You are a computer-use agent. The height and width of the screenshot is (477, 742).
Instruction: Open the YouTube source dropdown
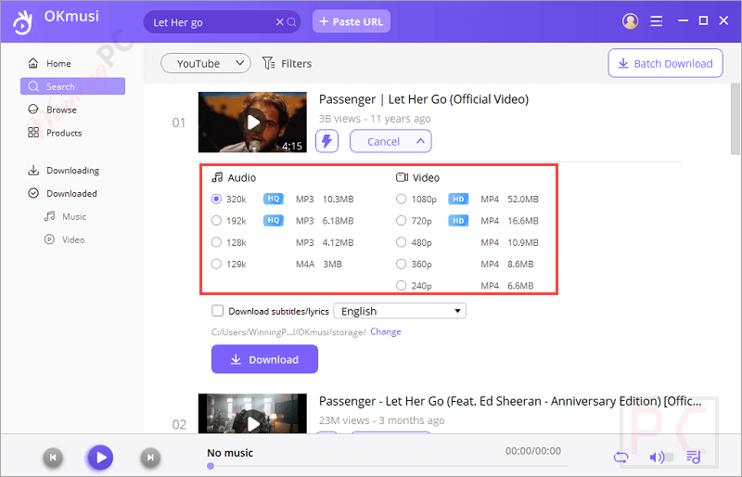(x=205, y=63)
